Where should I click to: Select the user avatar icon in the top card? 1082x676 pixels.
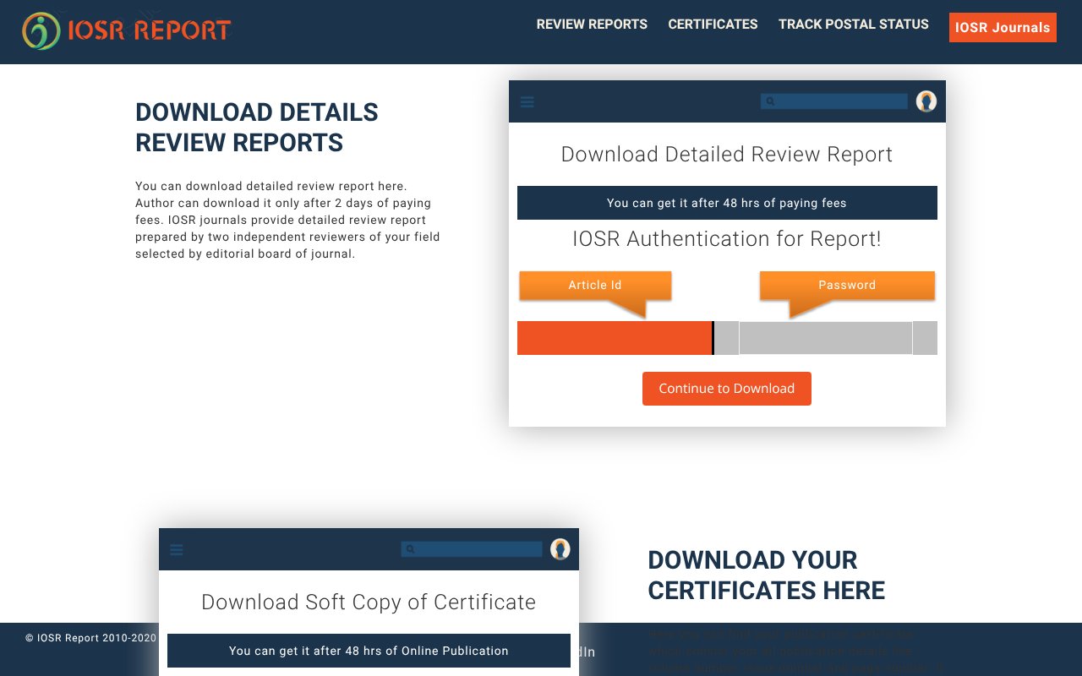click(926, 101)
